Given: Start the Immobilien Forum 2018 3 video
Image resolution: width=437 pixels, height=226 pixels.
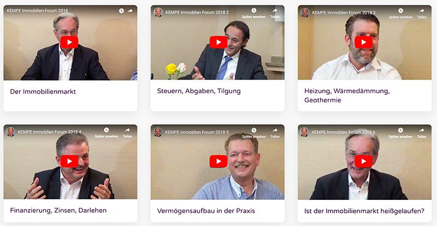Looking at the screenshot, I should click(363, 42).
